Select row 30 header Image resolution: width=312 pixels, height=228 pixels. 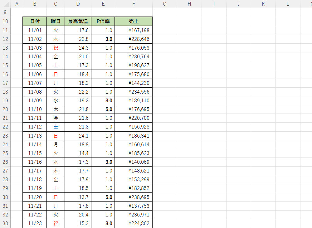pos(5,197)
